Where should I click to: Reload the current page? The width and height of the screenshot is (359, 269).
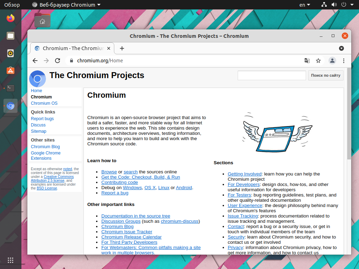click(x=57, y=61)
